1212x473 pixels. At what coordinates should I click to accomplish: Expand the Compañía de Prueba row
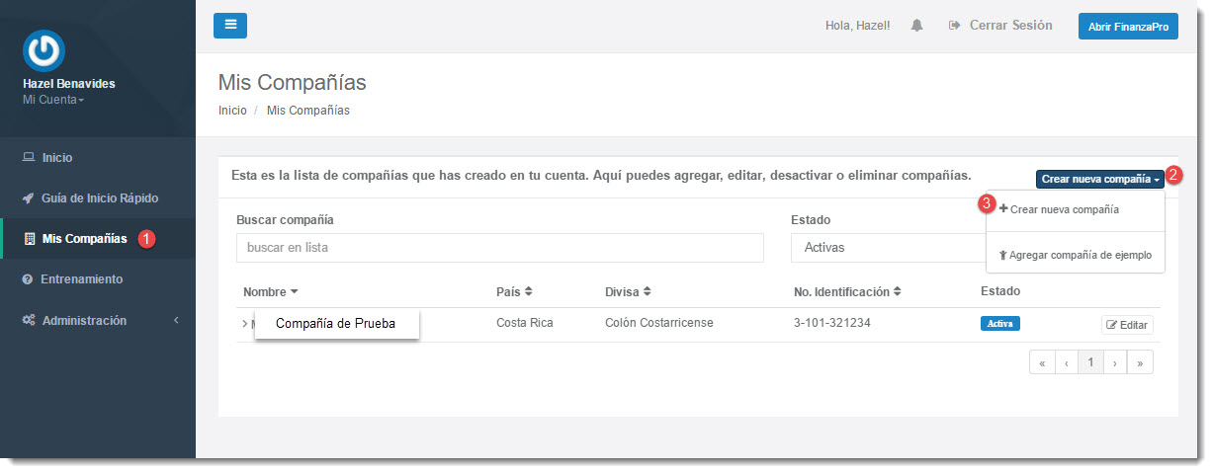point(244,324)
